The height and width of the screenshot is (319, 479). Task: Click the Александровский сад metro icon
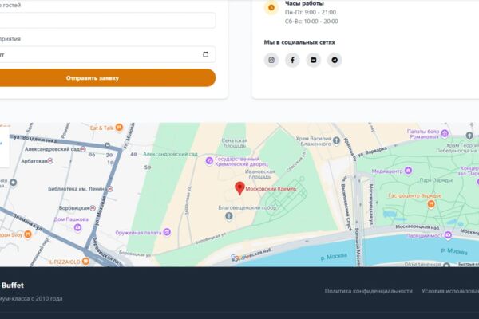pyautogui.click(x=83, y=149)
